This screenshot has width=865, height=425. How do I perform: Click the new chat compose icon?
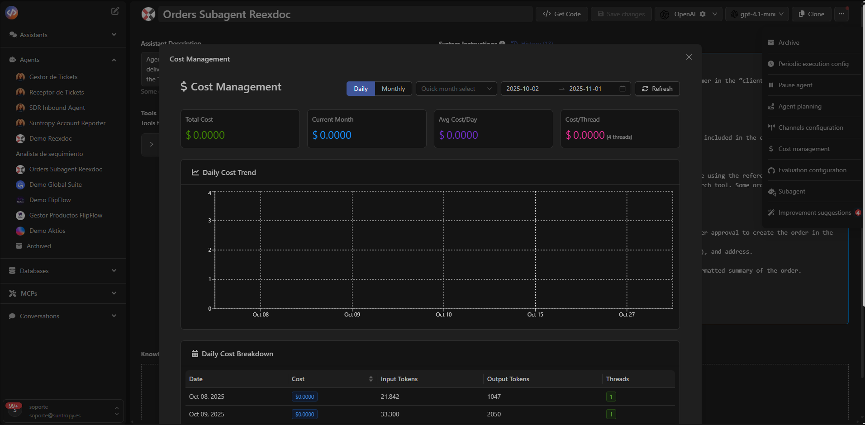(115, 11)
